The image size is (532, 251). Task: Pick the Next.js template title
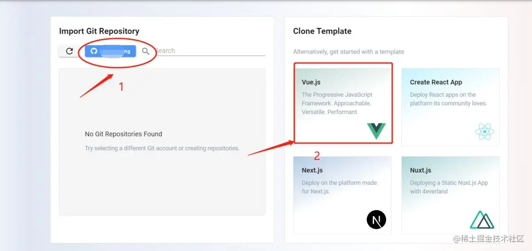312,170
